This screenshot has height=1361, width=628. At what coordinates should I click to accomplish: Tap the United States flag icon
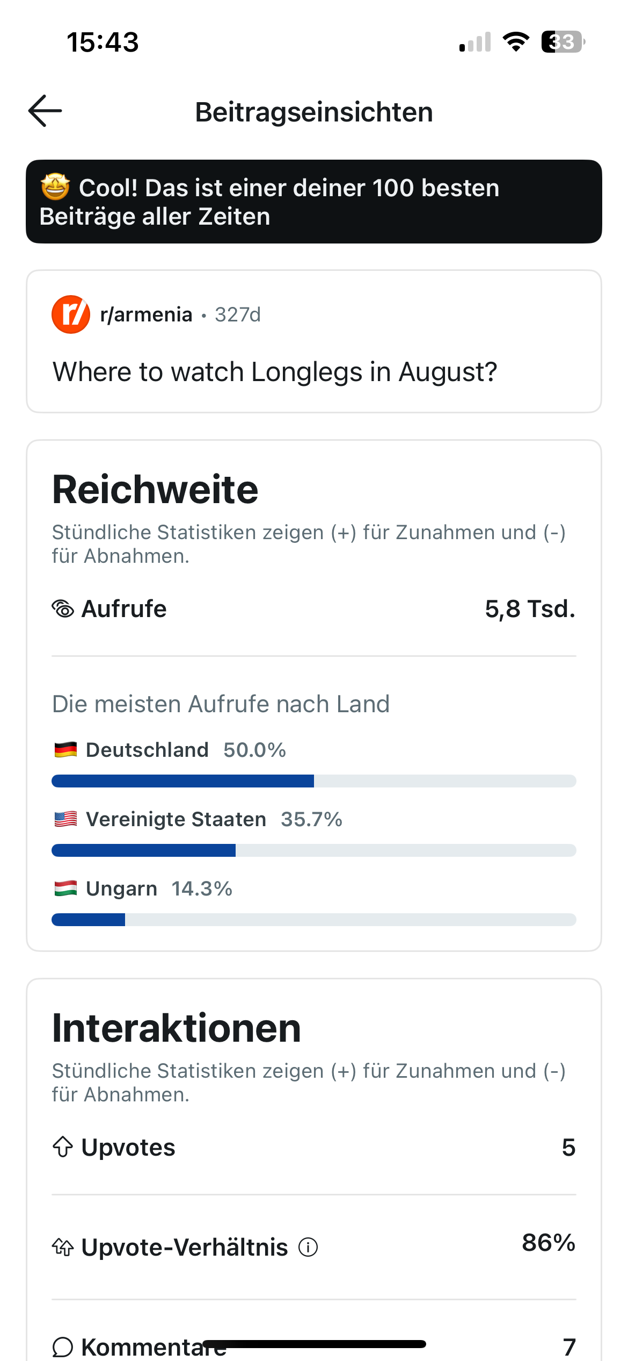(x=65, y=819)
